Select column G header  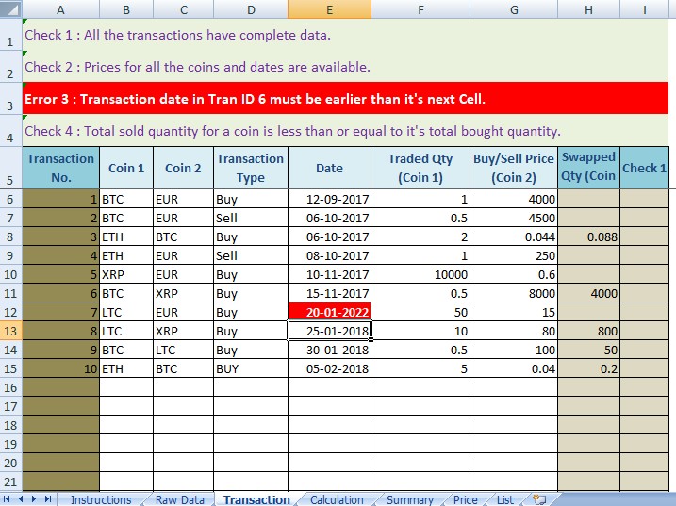(514, 9)
